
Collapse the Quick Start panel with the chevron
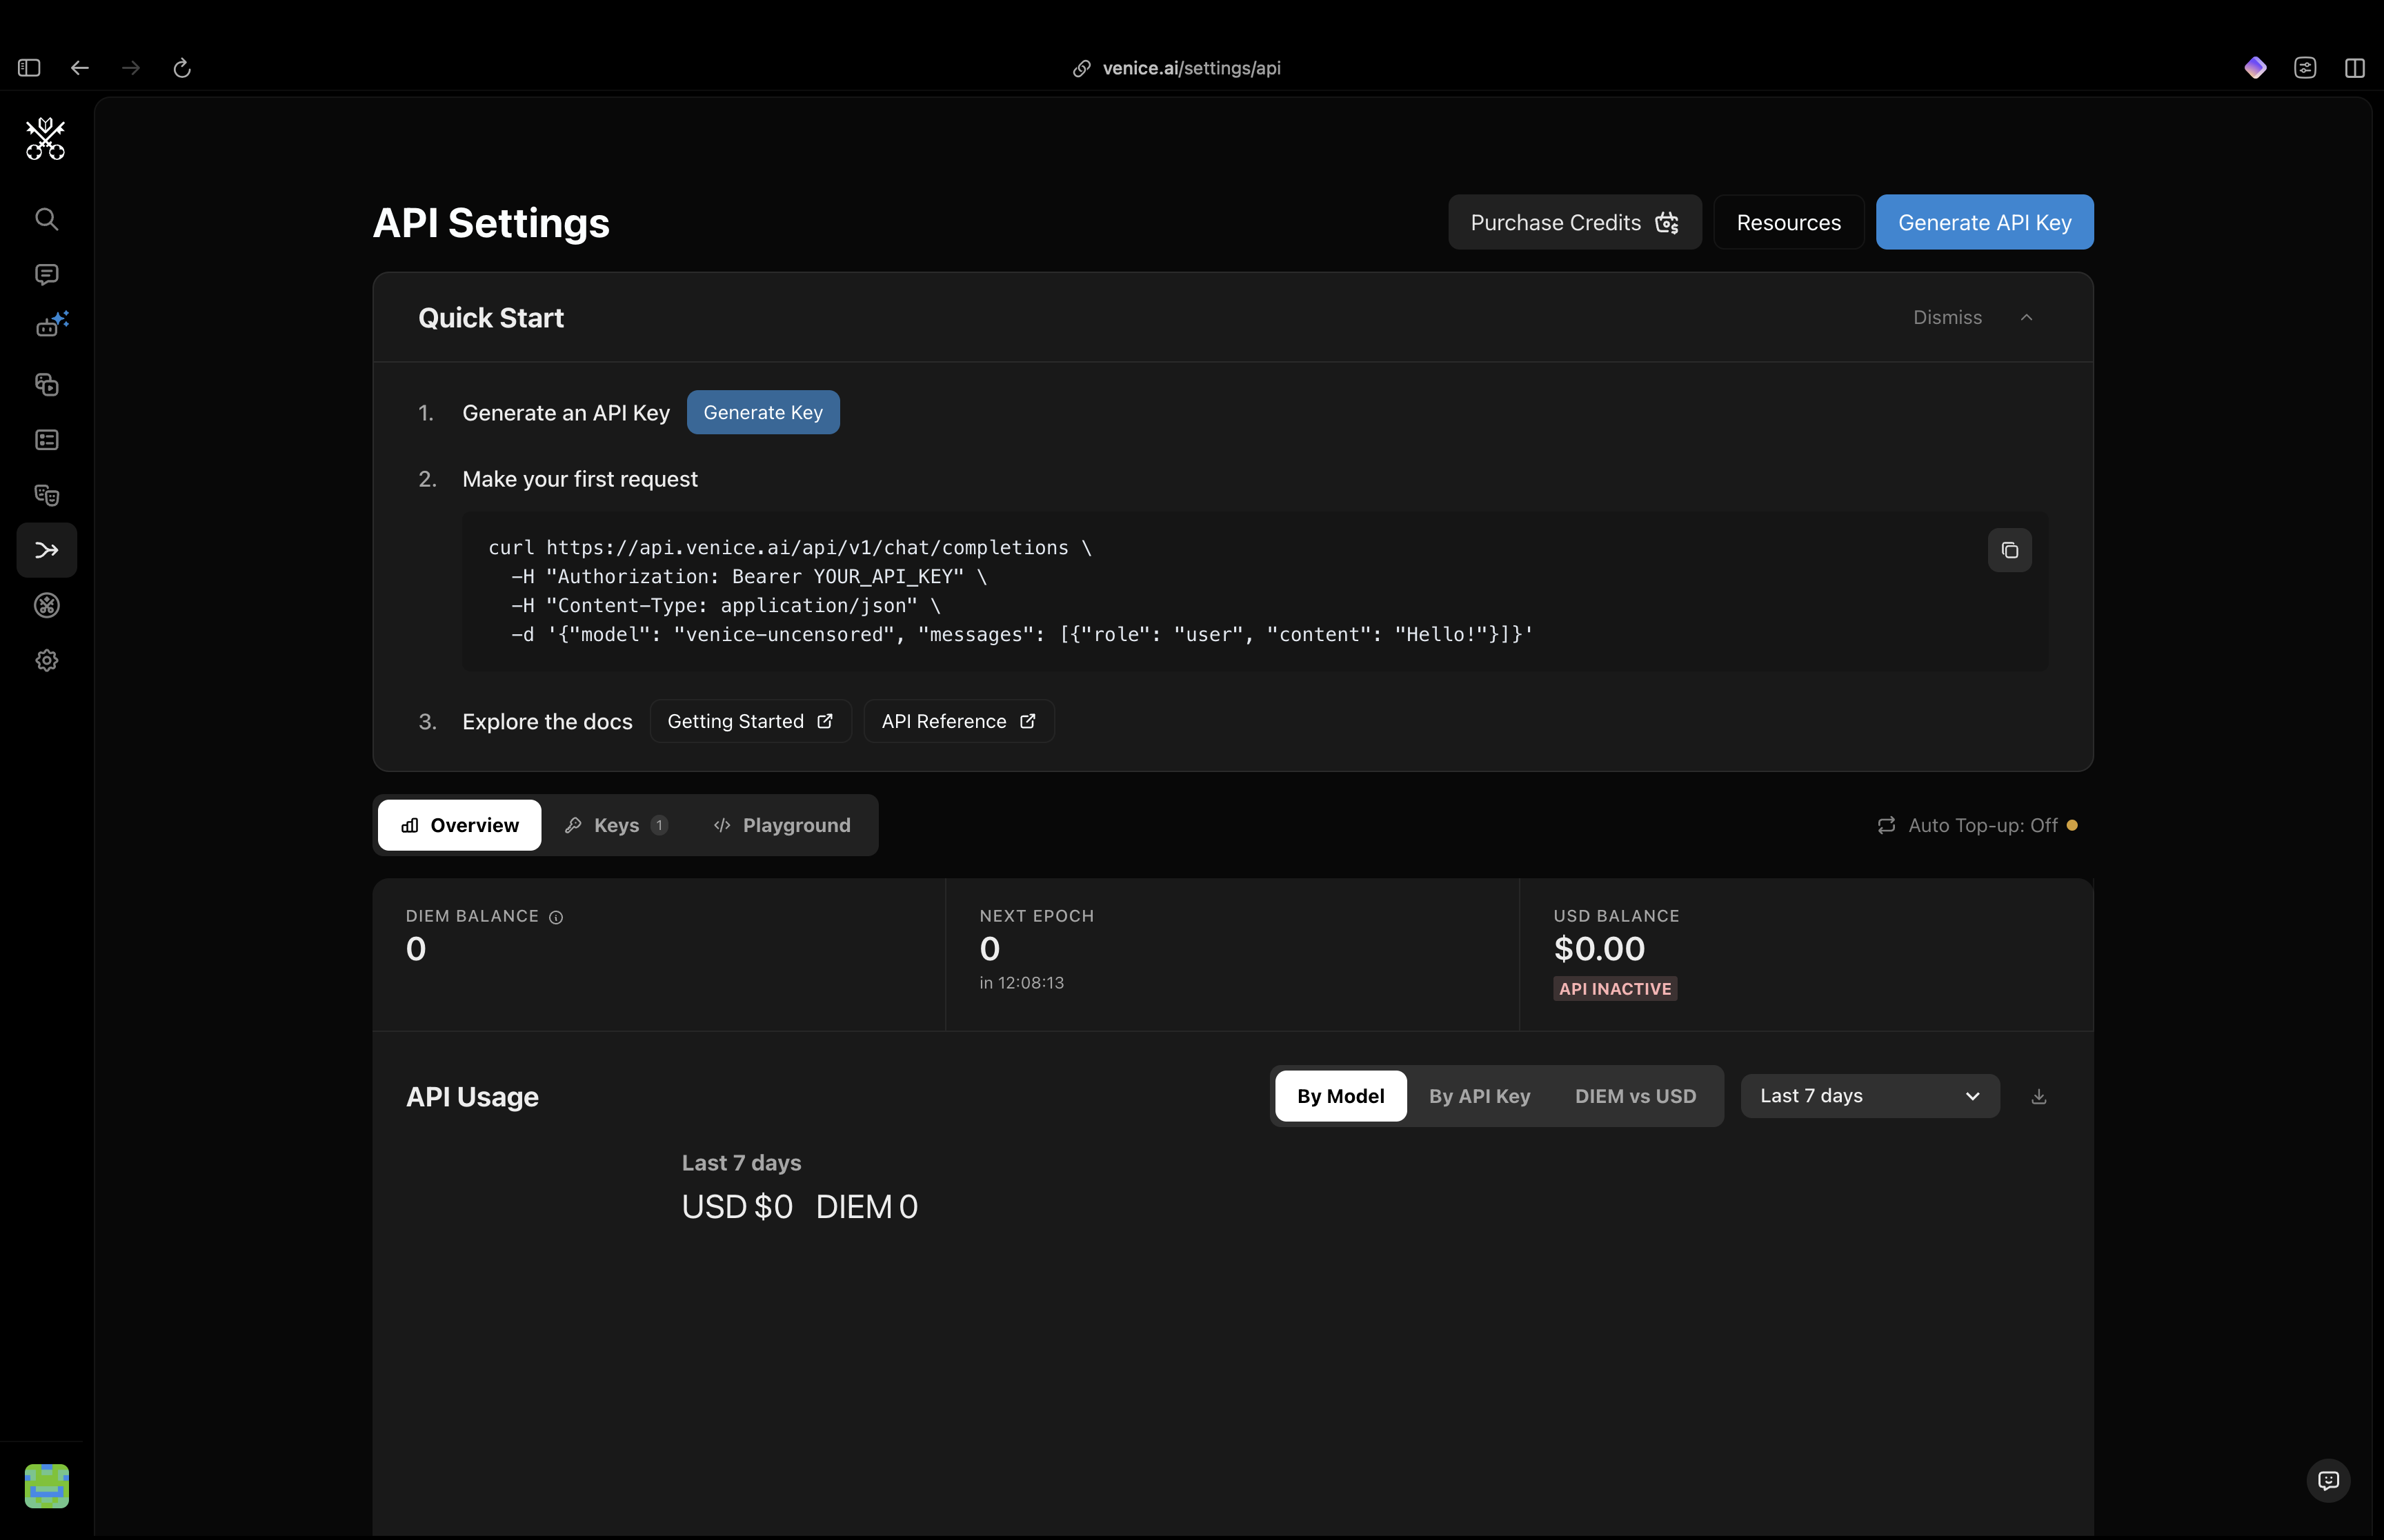tap(2026, 317)
